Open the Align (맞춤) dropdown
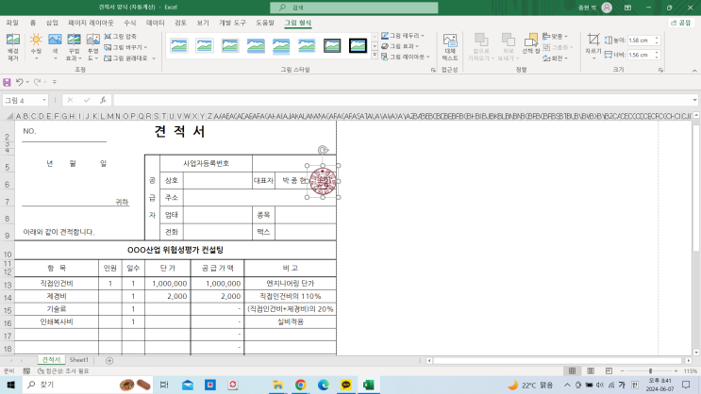701x394 pixels. (556, 36)
